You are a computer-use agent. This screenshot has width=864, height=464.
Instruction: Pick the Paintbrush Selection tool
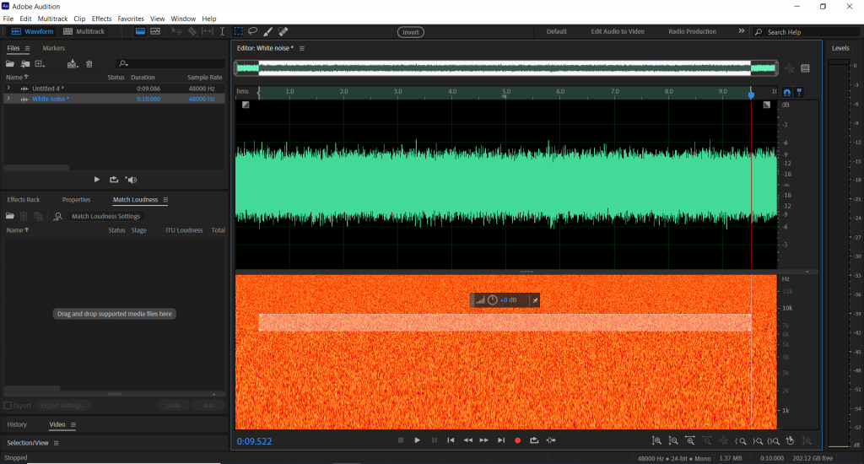(267, 31)
